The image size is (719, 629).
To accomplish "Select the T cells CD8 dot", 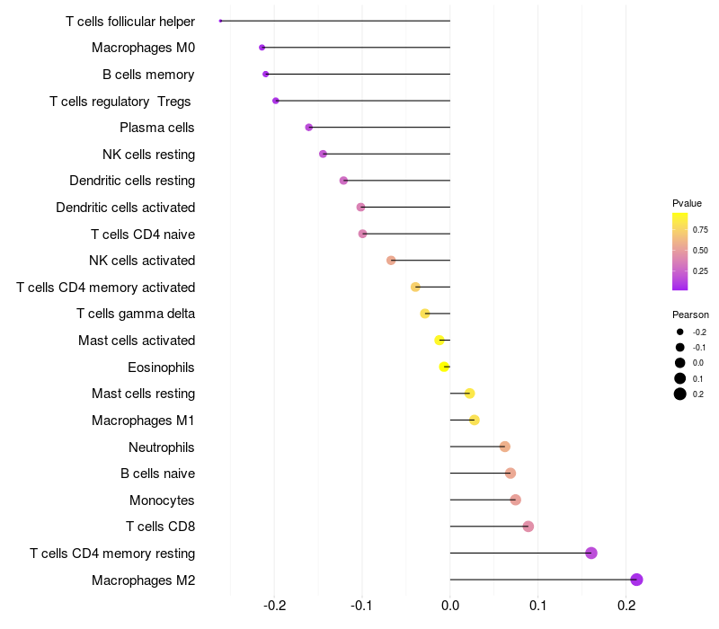I will coord(528,527).
